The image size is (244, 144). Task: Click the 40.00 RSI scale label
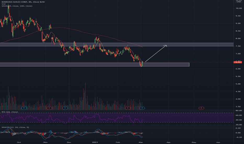(239, 120)
